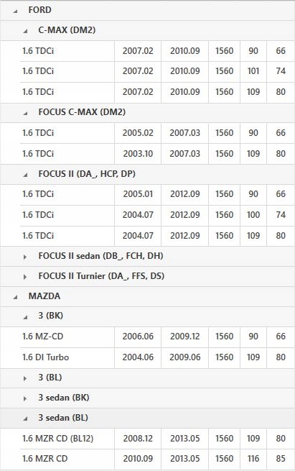Click the 2003.10 start date cell

138,154
